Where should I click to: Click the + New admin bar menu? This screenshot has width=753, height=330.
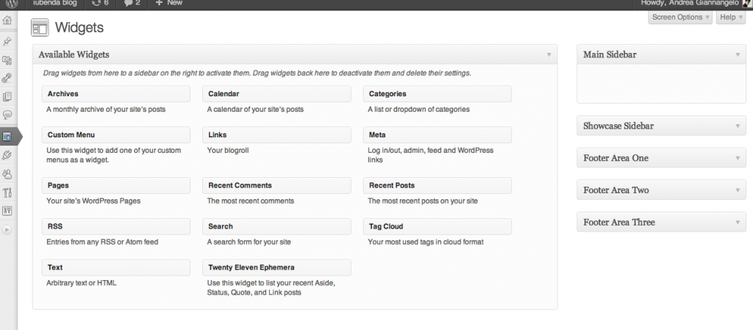click(168, 3)
